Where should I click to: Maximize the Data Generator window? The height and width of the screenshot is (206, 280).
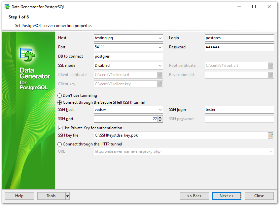[254, 7]
